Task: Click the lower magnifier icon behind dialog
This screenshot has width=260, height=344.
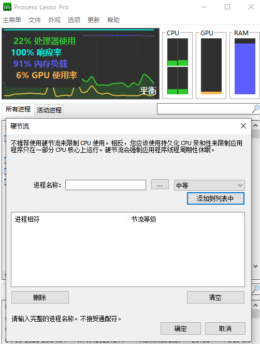Action: [x=256, y=289]
